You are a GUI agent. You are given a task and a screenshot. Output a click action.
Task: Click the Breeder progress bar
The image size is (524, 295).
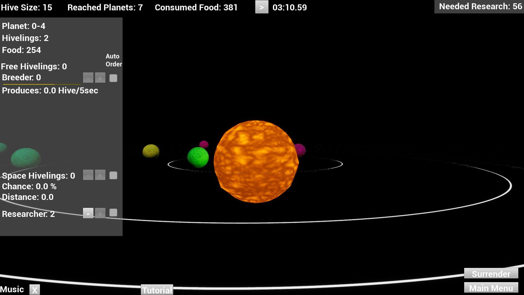[x=42, y=84]
